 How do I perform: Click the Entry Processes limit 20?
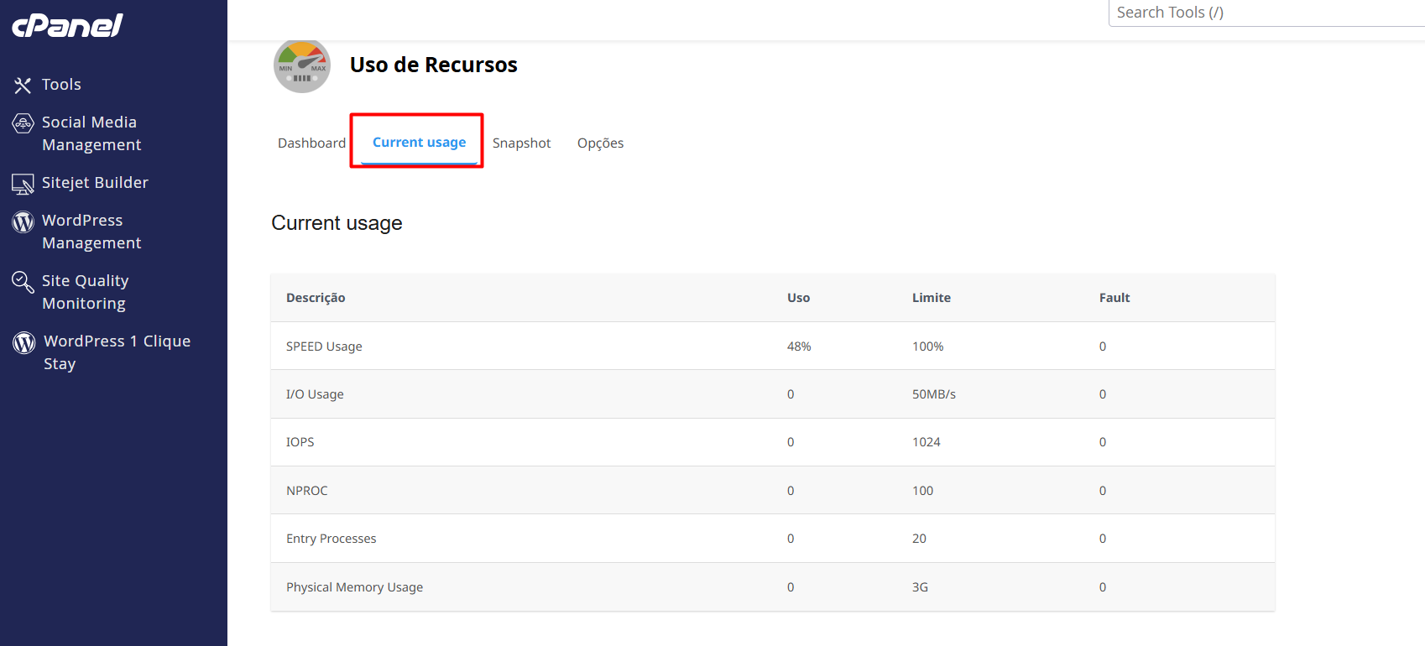[920, 539]
